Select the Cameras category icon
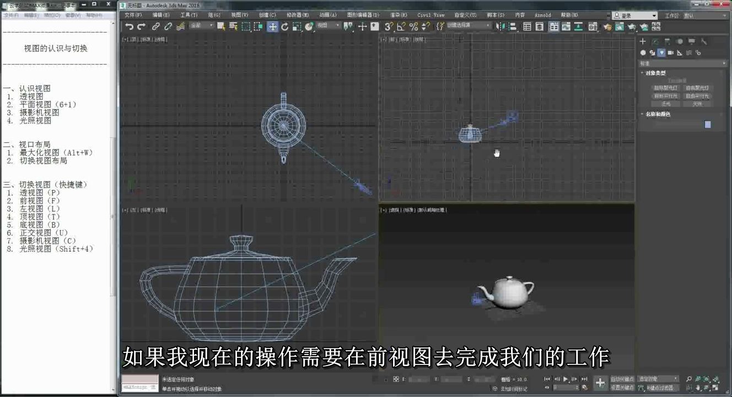732x397 pixels. tap(670, 52)
